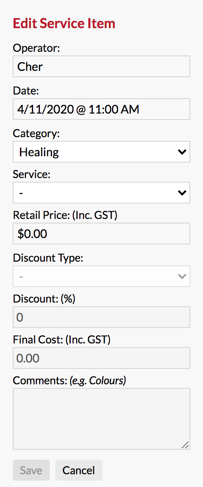
Task: Focus the Date field showing 4/11/2020
Action: 101,109
